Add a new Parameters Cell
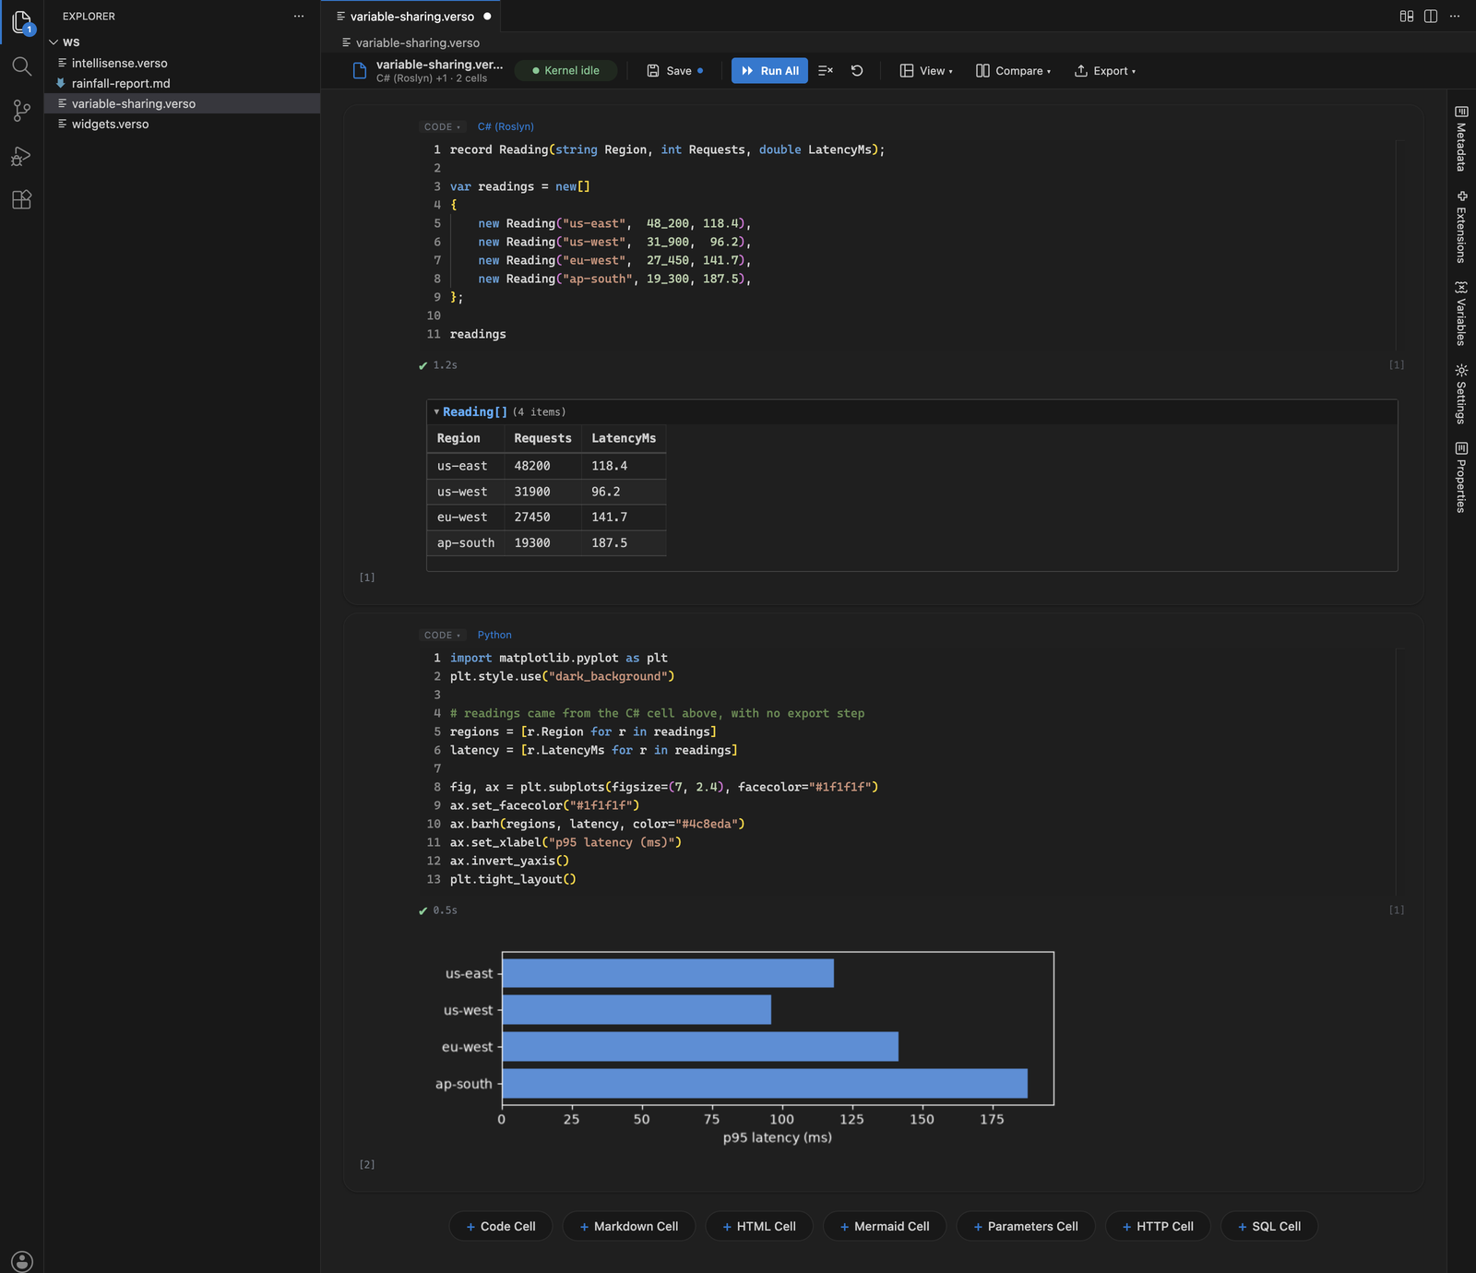 pyautogui.click(x=1026, y=1227)
